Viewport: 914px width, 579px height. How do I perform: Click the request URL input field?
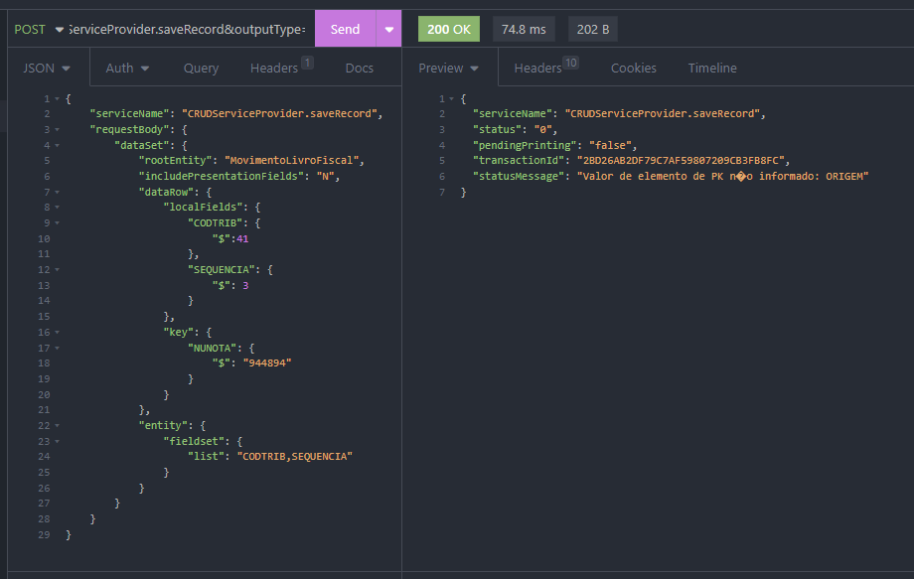187,30
